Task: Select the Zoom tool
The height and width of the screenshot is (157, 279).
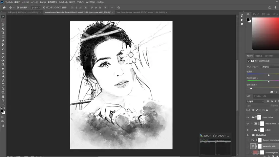Action: (3, 101)
